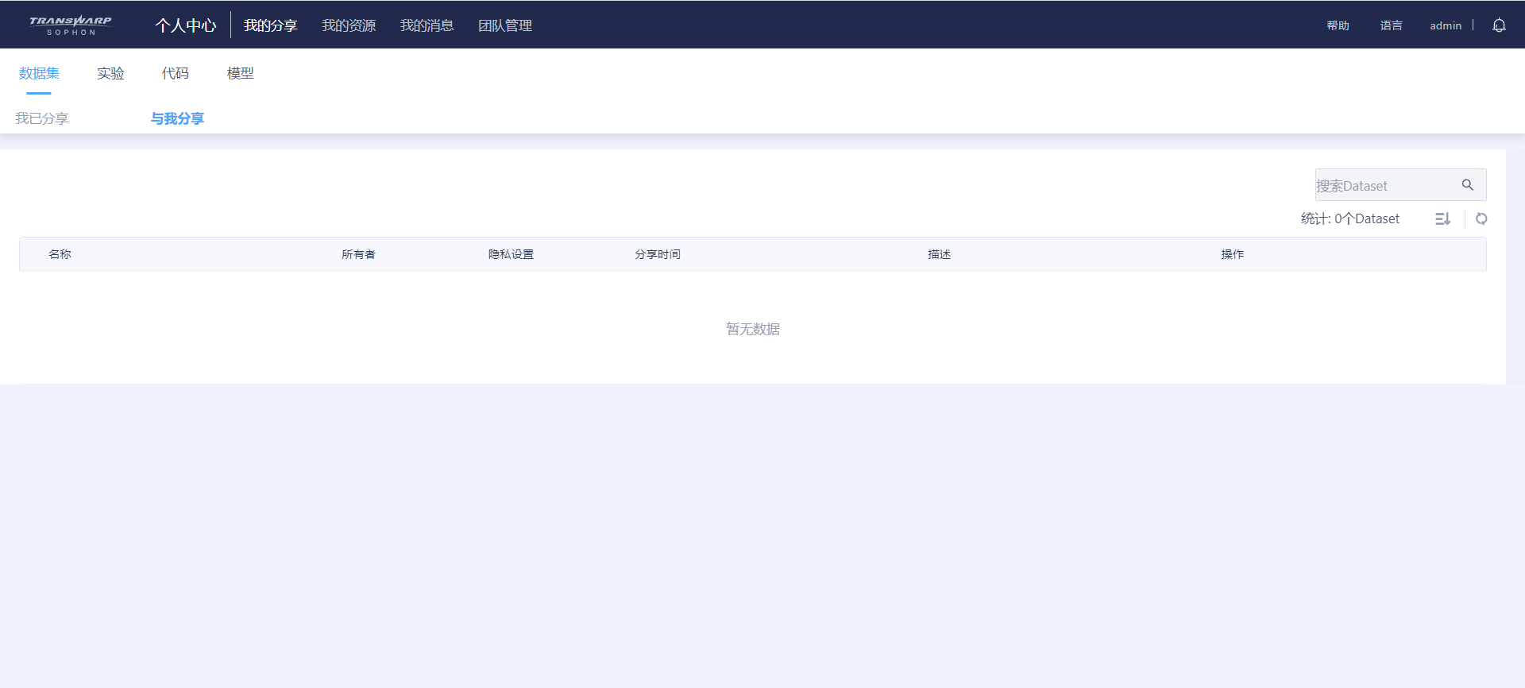Select the 我已分享 sub-tab
This screenshot has height=688, width=1525.
tap(42, 118)
